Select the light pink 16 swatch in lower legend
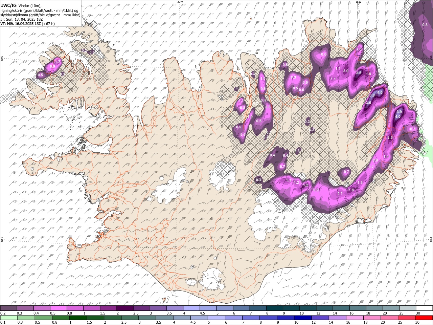 [355, 318]
